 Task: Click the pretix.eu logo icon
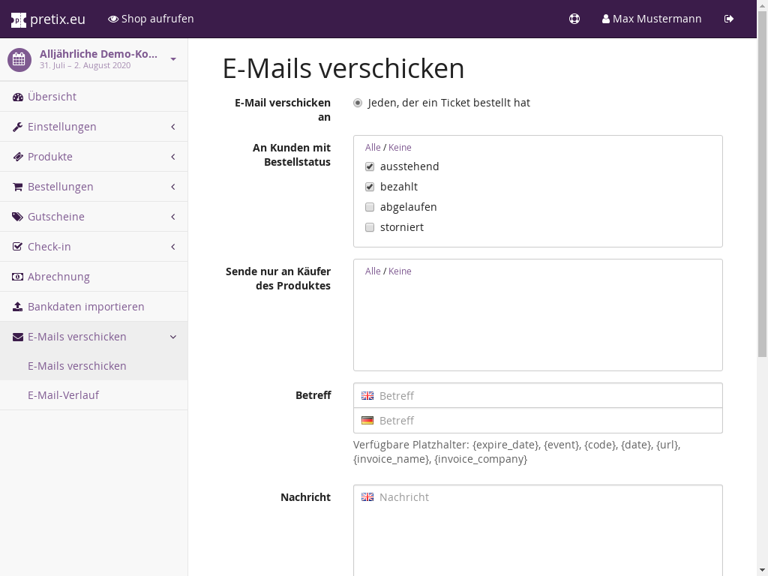tap(19, 19)
